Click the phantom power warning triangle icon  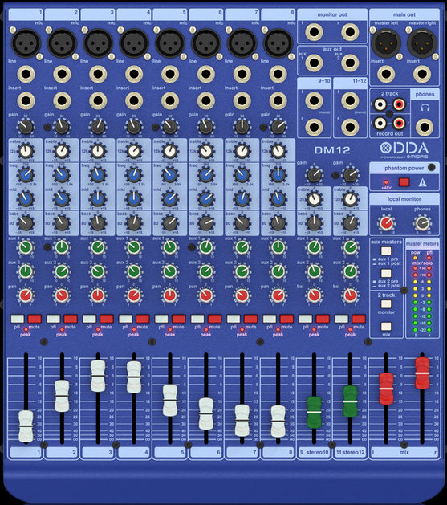click(422, 182)
